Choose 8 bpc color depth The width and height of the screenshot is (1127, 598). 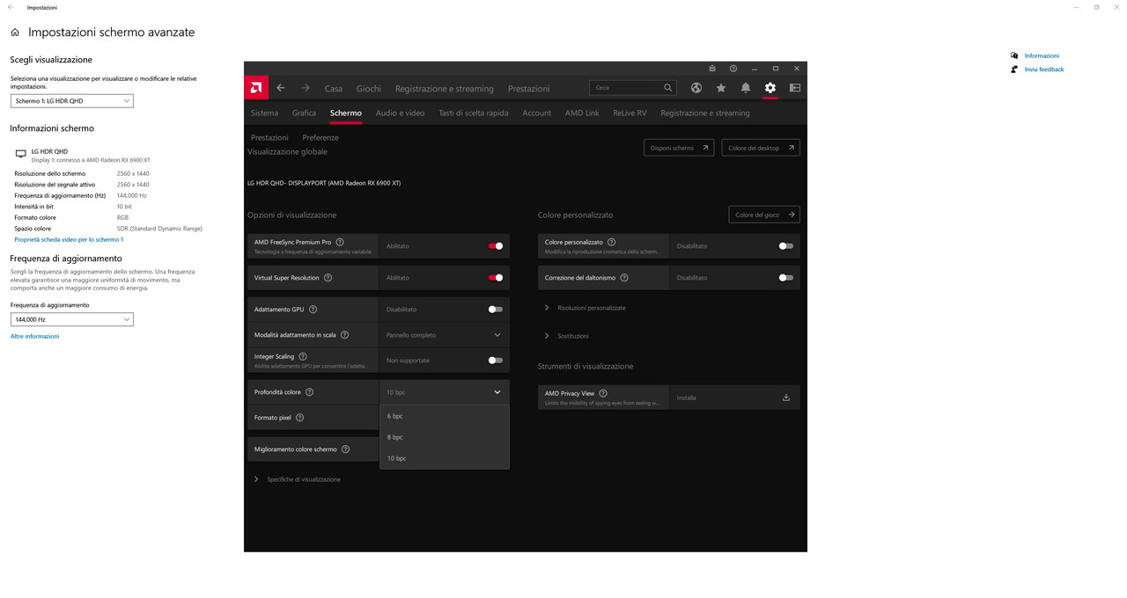tap(444, 437)
